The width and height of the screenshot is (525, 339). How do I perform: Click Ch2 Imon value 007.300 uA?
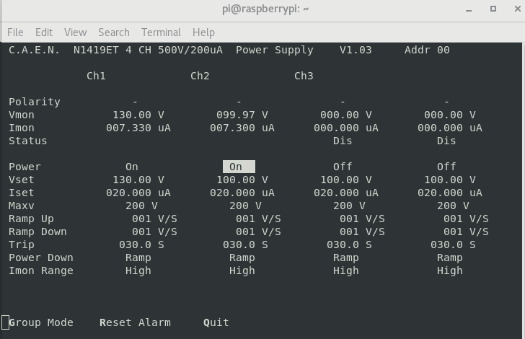[242, 128]
